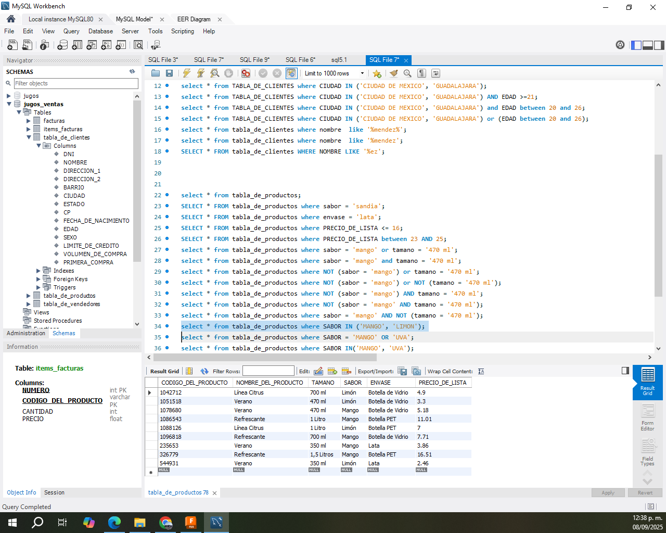
Task: Click the Revert button
Action: pos(645,492)
